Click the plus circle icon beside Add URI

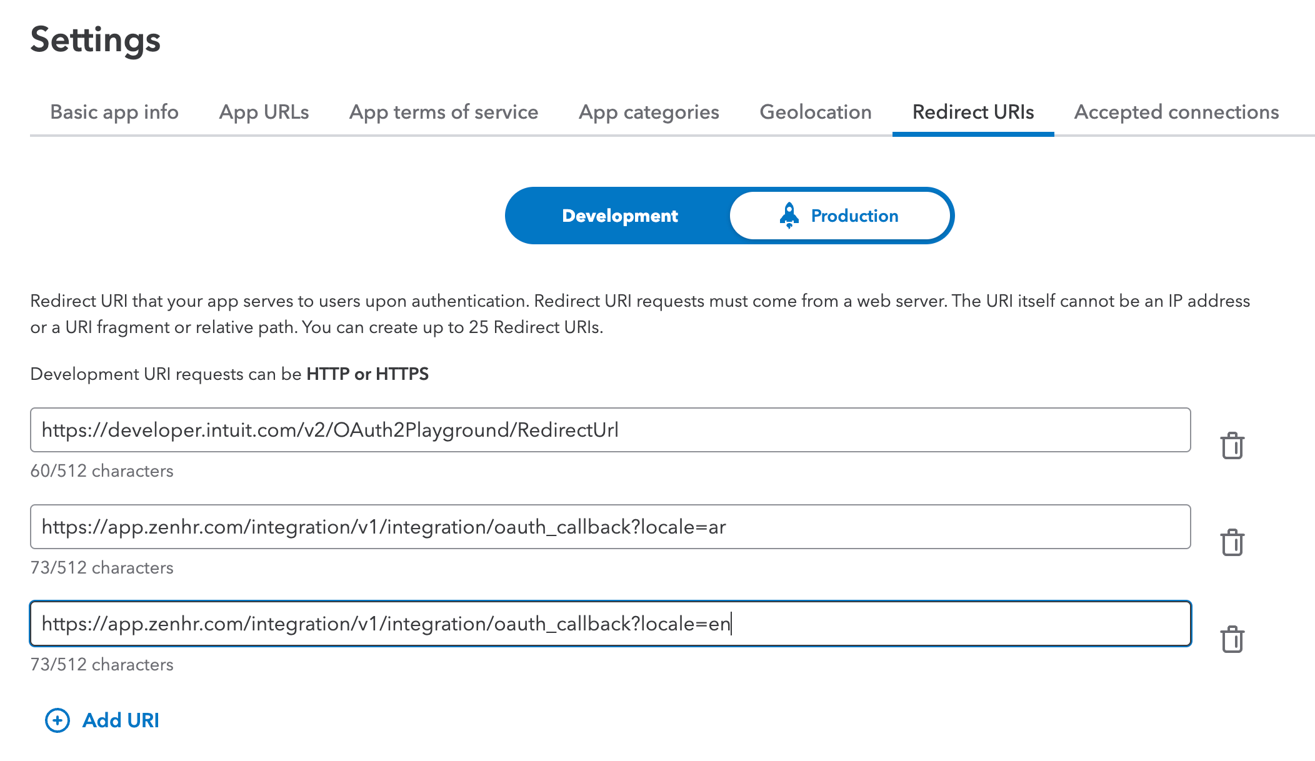coord(57,720)
